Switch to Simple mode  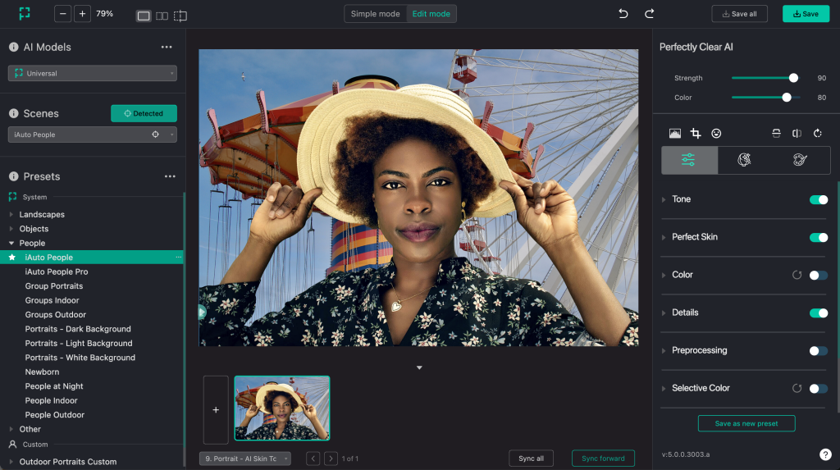(x=376, y=14)
